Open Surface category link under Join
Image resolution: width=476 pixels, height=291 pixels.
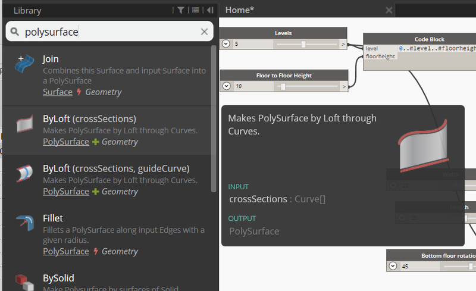click(x=58, y=92)
